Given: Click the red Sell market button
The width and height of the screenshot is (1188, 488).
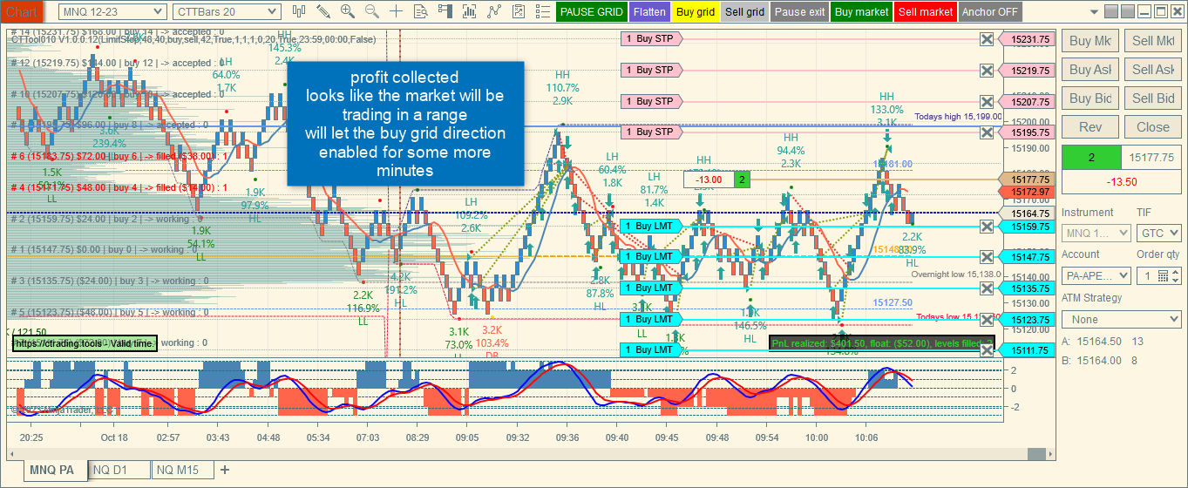Looking at the screenshot, I should click(x=926, y=12).
